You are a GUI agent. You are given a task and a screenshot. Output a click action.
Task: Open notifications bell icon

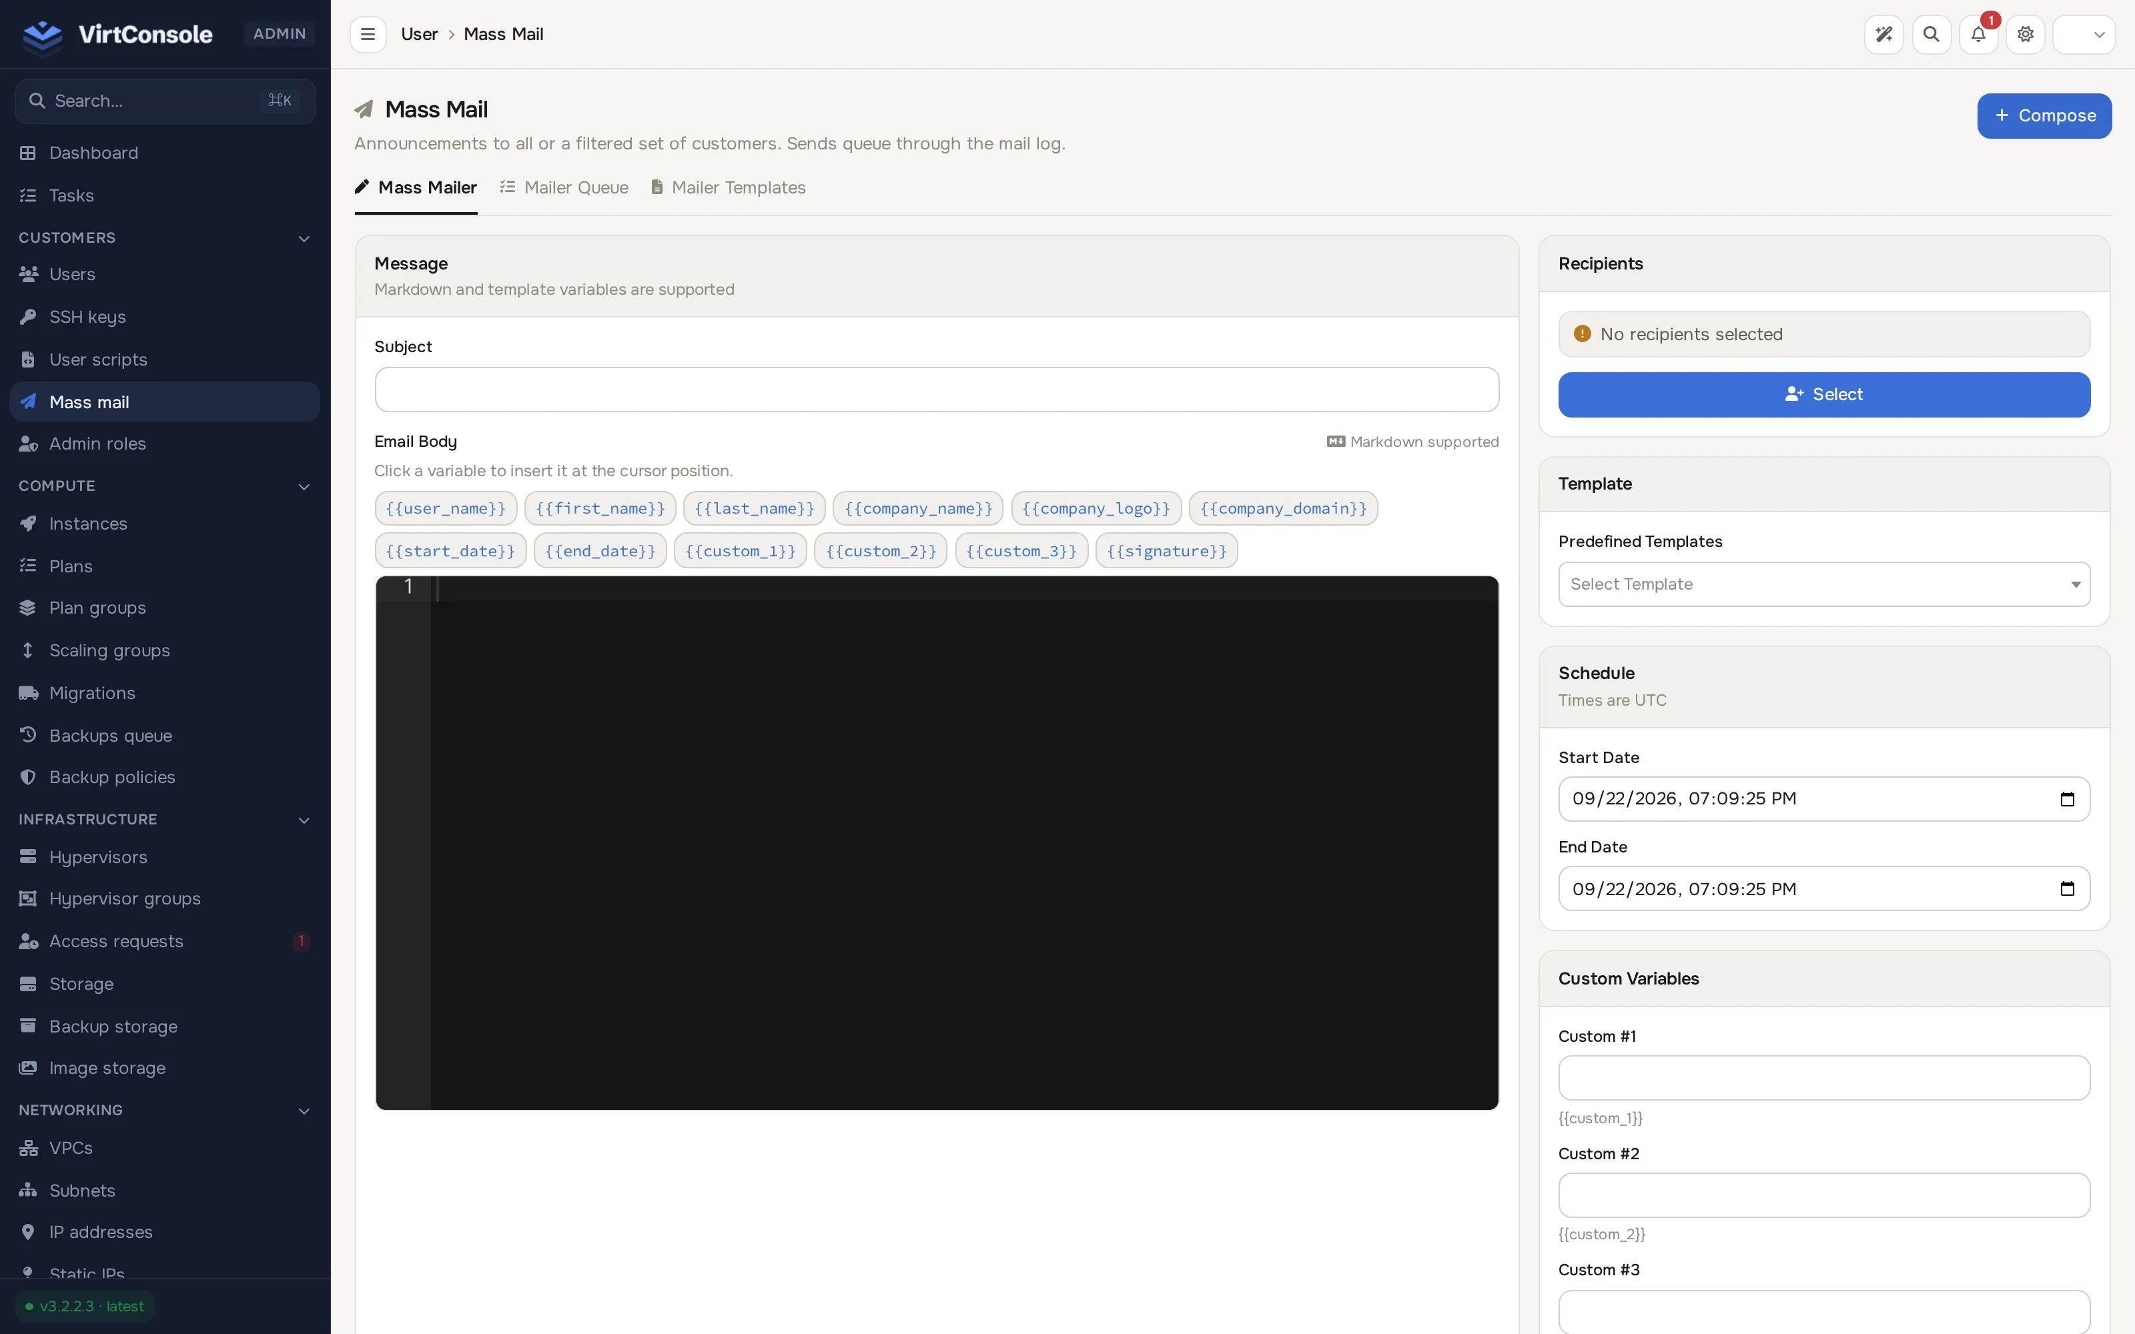pos(1978,35)
